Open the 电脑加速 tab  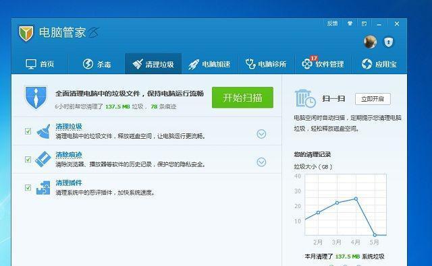pos(210,64)
